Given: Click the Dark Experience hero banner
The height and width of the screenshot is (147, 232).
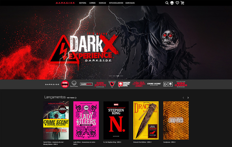Looking at the screenshot, I should point(116,43).
